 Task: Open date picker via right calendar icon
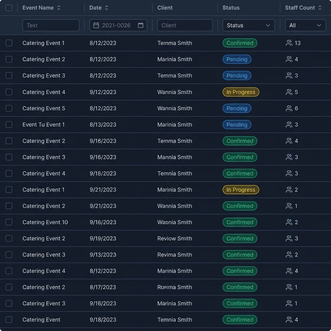coord(141,25)
